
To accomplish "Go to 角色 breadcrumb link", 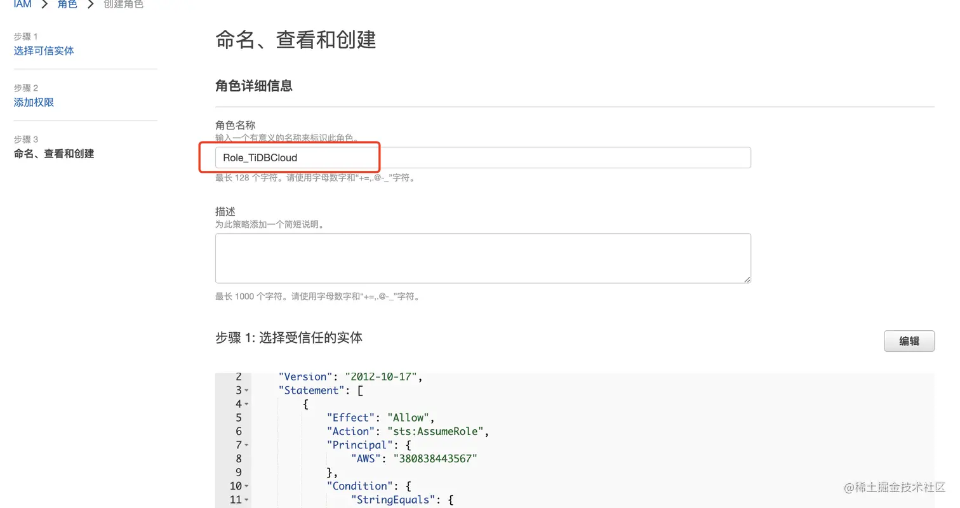I will (x=67, y=4).
